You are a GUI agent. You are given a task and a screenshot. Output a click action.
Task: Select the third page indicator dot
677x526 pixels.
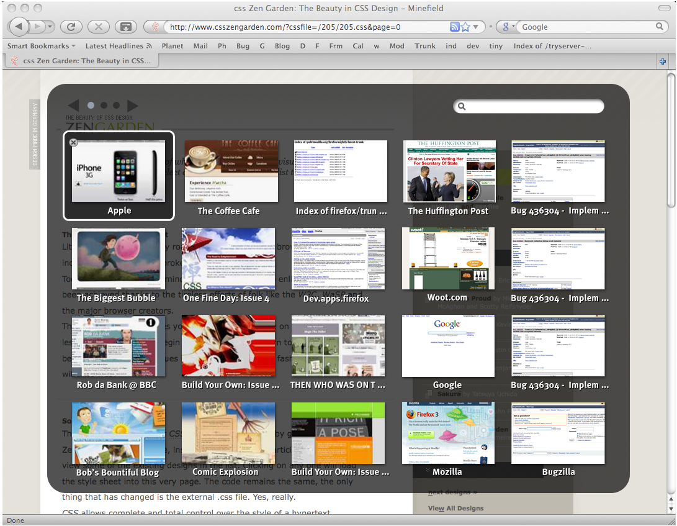116,105
